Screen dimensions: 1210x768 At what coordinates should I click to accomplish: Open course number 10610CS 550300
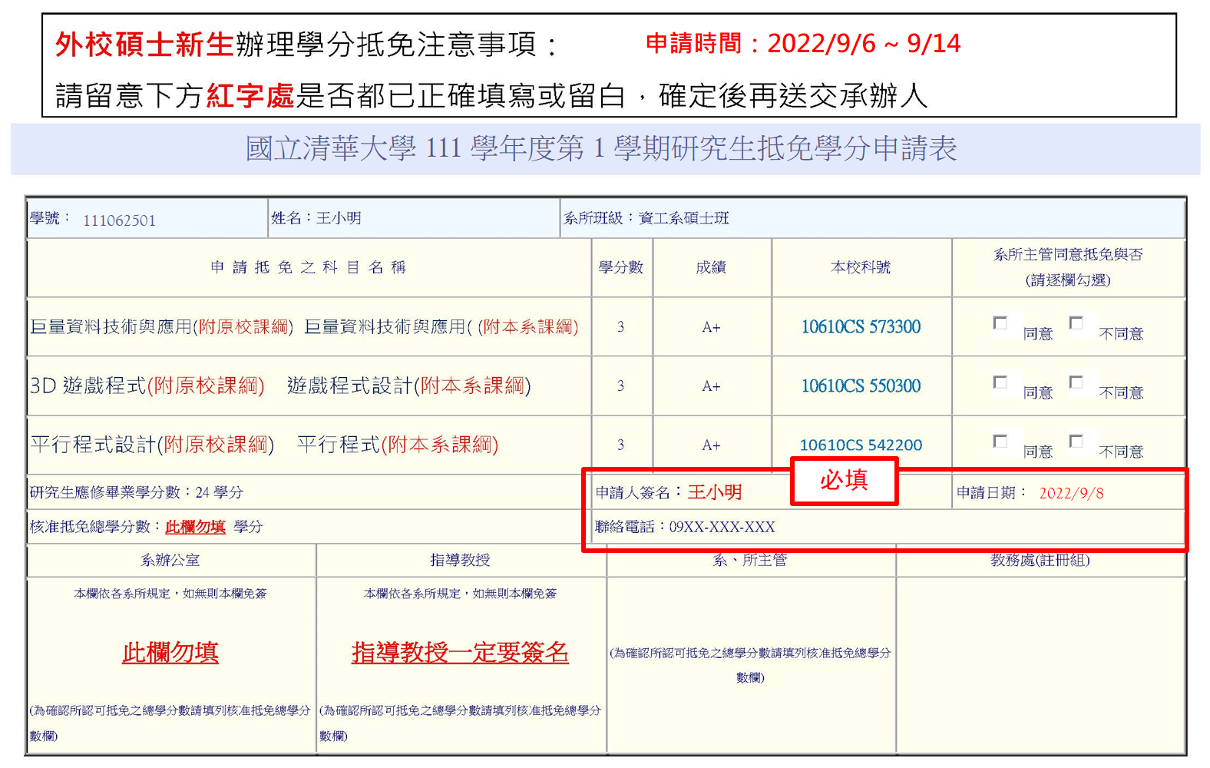(x=861, y=386)
